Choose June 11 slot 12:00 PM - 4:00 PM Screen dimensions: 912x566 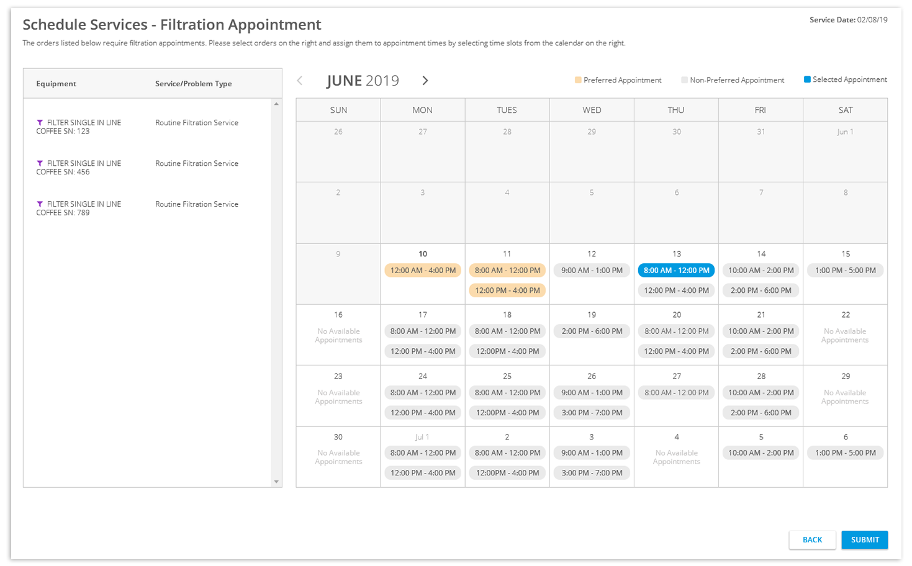507,290
